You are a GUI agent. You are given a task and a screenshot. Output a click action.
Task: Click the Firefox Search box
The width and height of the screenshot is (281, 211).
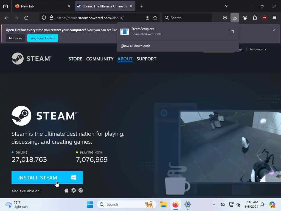[187, 18]
